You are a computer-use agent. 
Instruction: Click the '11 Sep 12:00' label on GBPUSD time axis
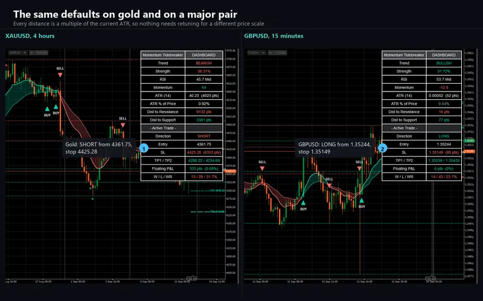330,281
